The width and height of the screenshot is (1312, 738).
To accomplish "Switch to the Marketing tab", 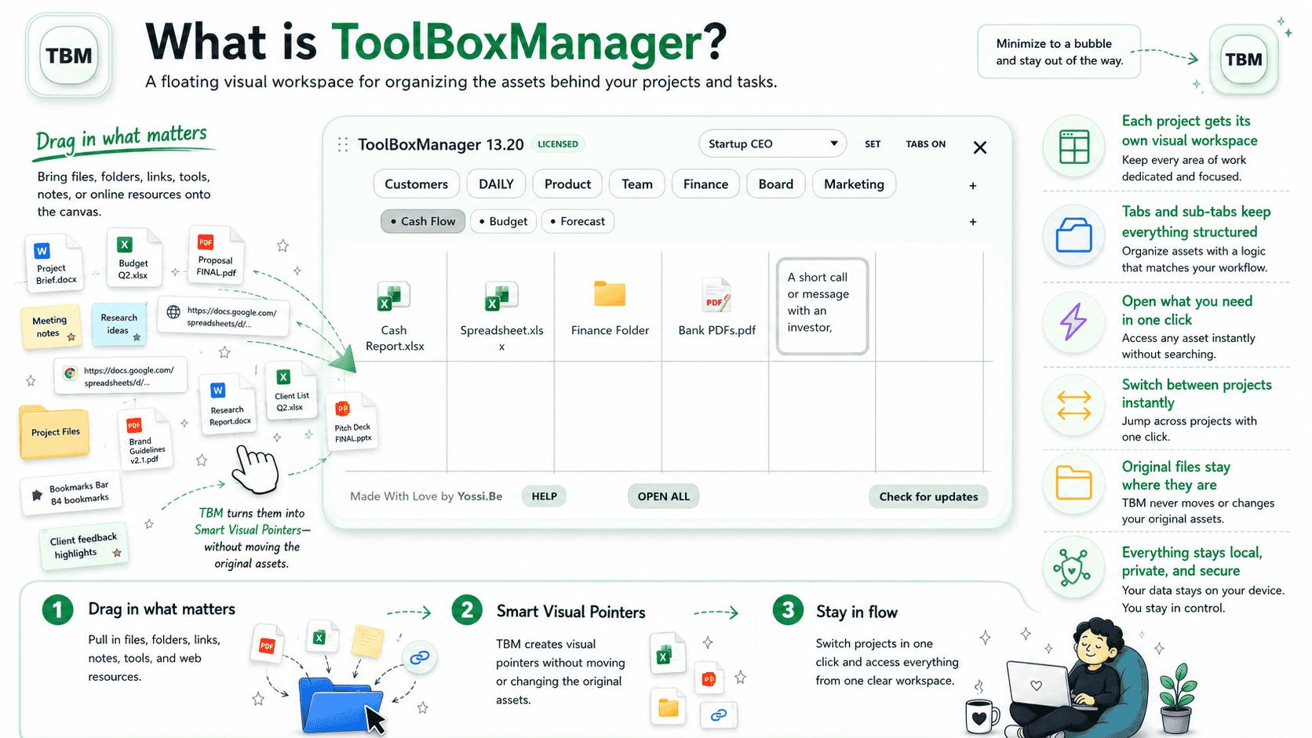I will point(854,184).
